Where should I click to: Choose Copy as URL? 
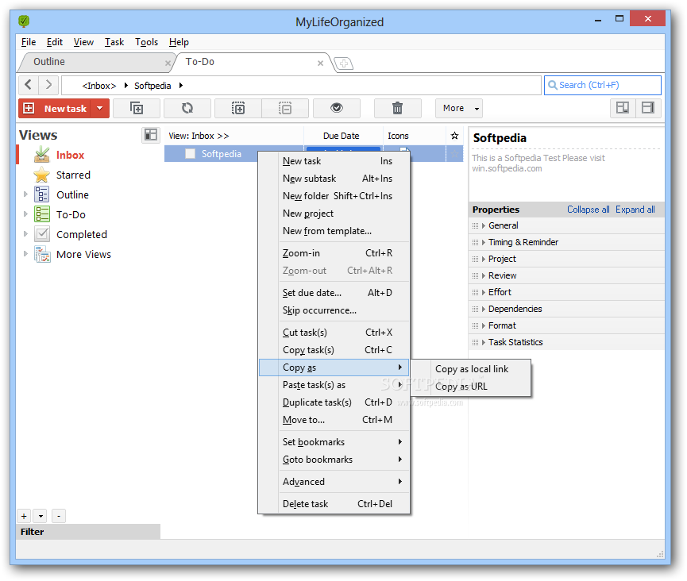[x=471, y=387]
